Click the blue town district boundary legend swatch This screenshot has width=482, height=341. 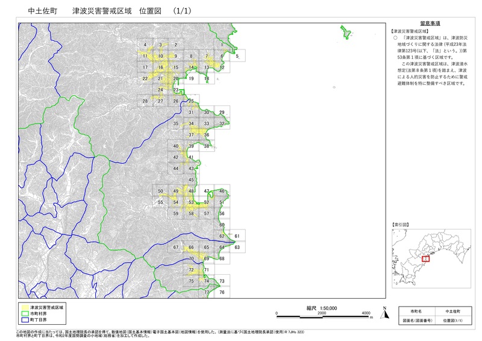tap(27, 321)
